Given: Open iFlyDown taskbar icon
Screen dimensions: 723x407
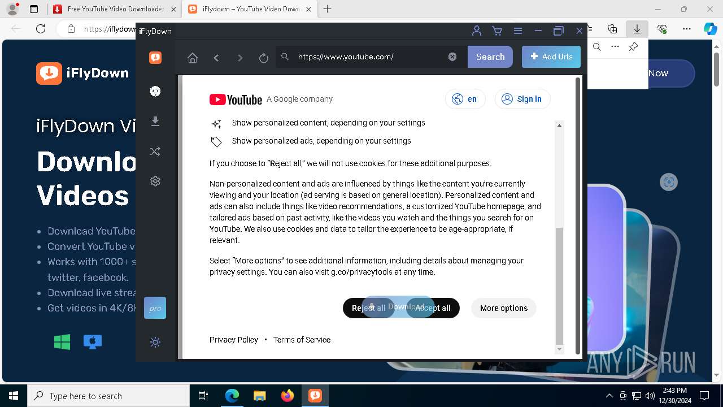Looking at the screenshot, I should coord(315,396).
